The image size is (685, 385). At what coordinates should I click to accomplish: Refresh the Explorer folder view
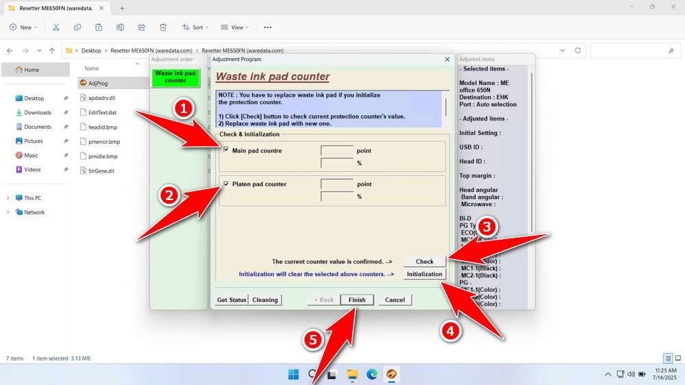coord(577,51)
